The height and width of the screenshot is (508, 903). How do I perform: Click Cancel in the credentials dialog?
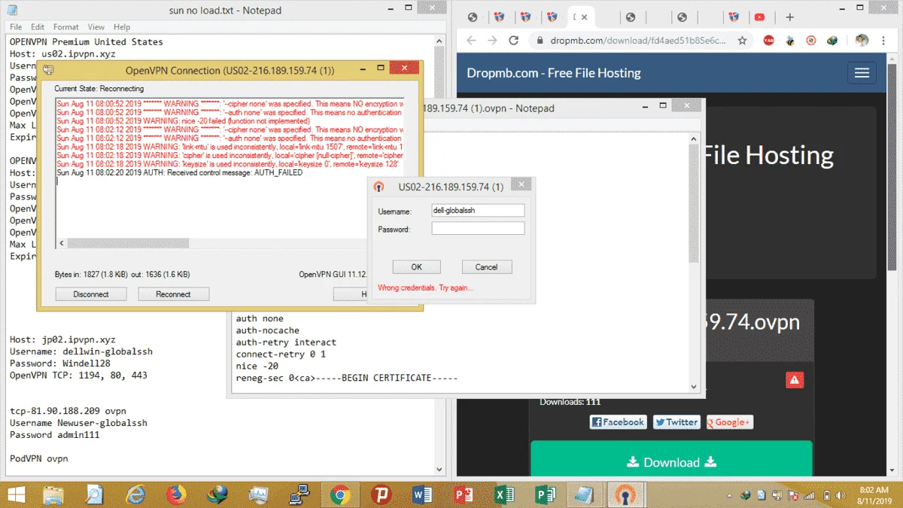[x=486, y=267]
